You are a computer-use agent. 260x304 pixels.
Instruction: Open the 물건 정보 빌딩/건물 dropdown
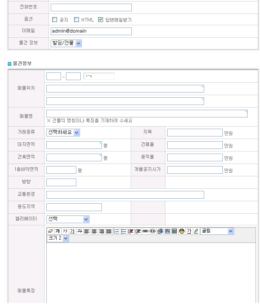pos(66,44)
